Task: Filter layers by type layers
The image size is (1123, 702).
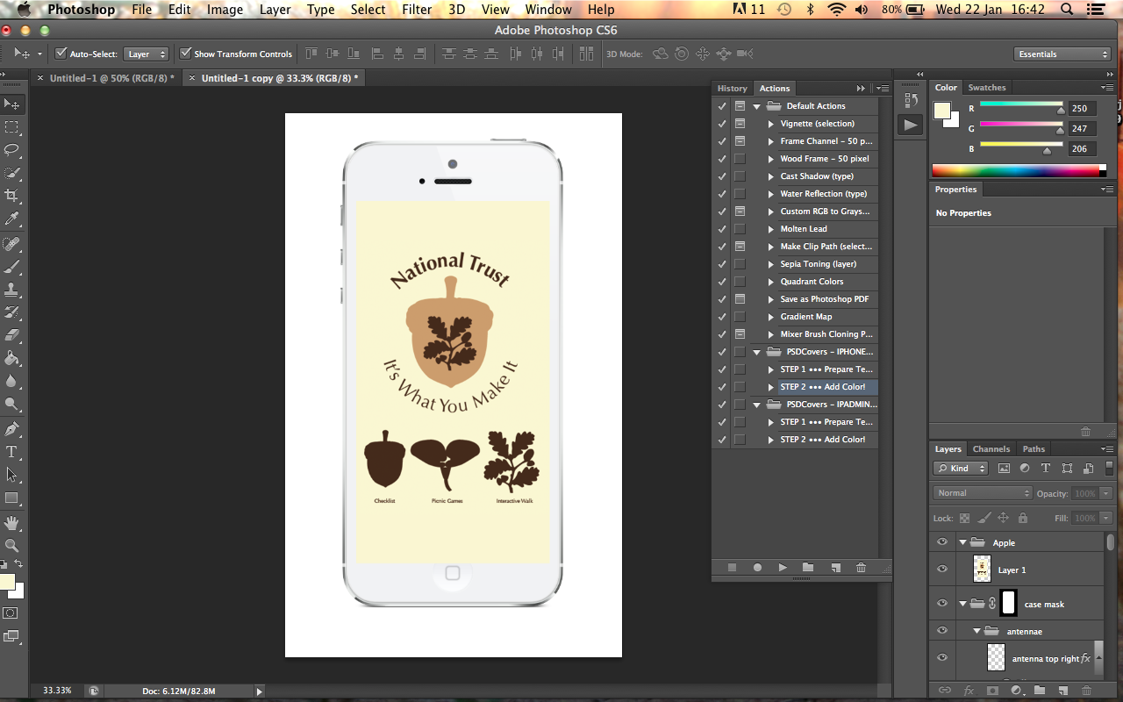Action: (x=1046, y=469)
